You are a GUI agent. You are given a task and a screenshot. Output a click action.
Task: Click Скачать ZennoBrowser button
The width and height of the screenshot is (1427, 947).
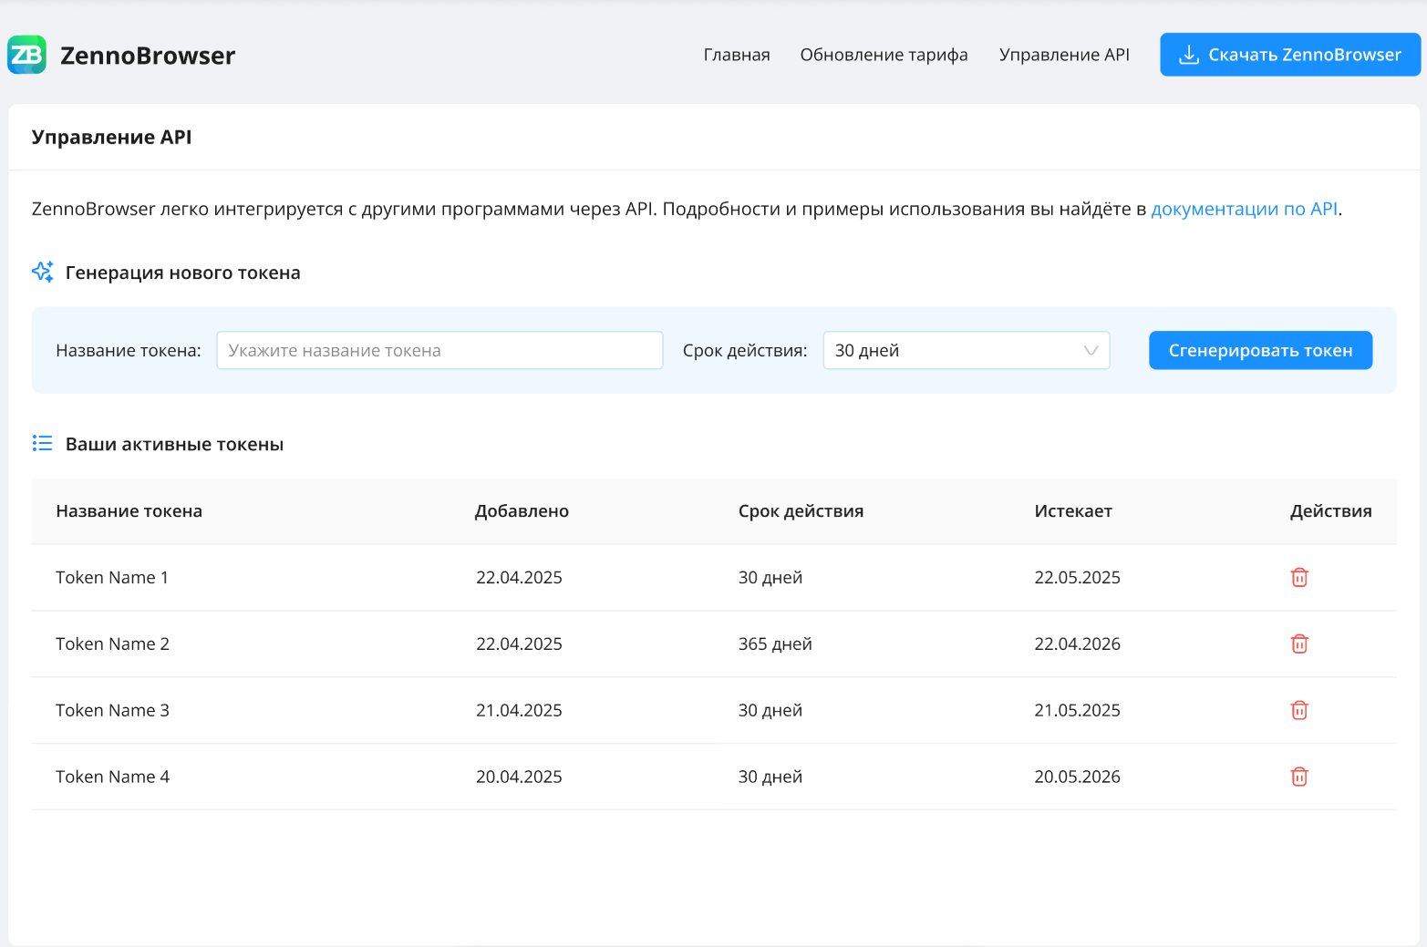point(1289,55)
